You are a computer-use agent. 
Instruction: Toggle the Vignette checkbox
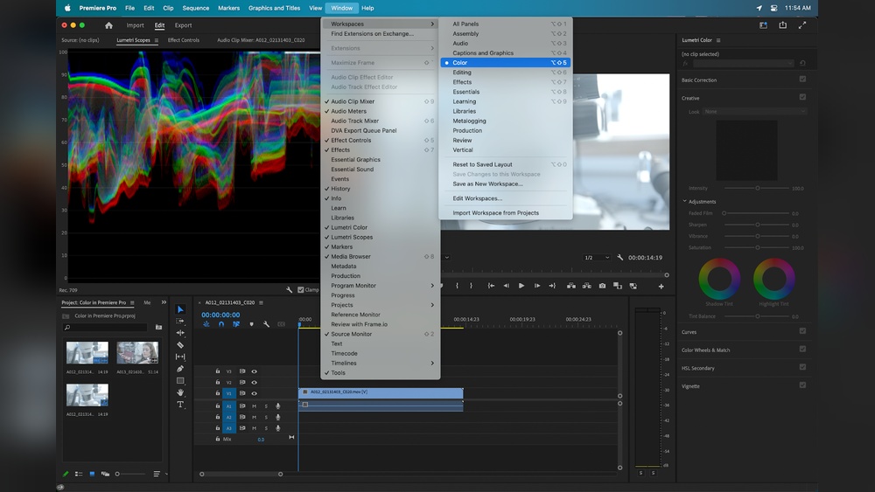(x=802, y=385)
